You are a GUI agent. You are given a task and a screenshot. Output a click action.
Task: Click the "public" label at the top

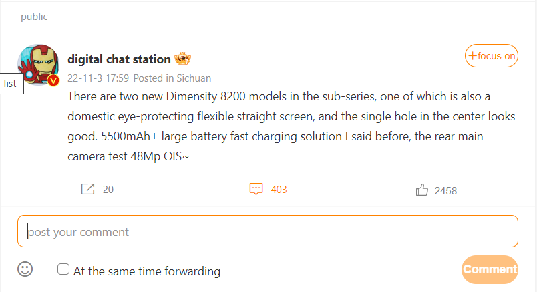coord(34,17)
